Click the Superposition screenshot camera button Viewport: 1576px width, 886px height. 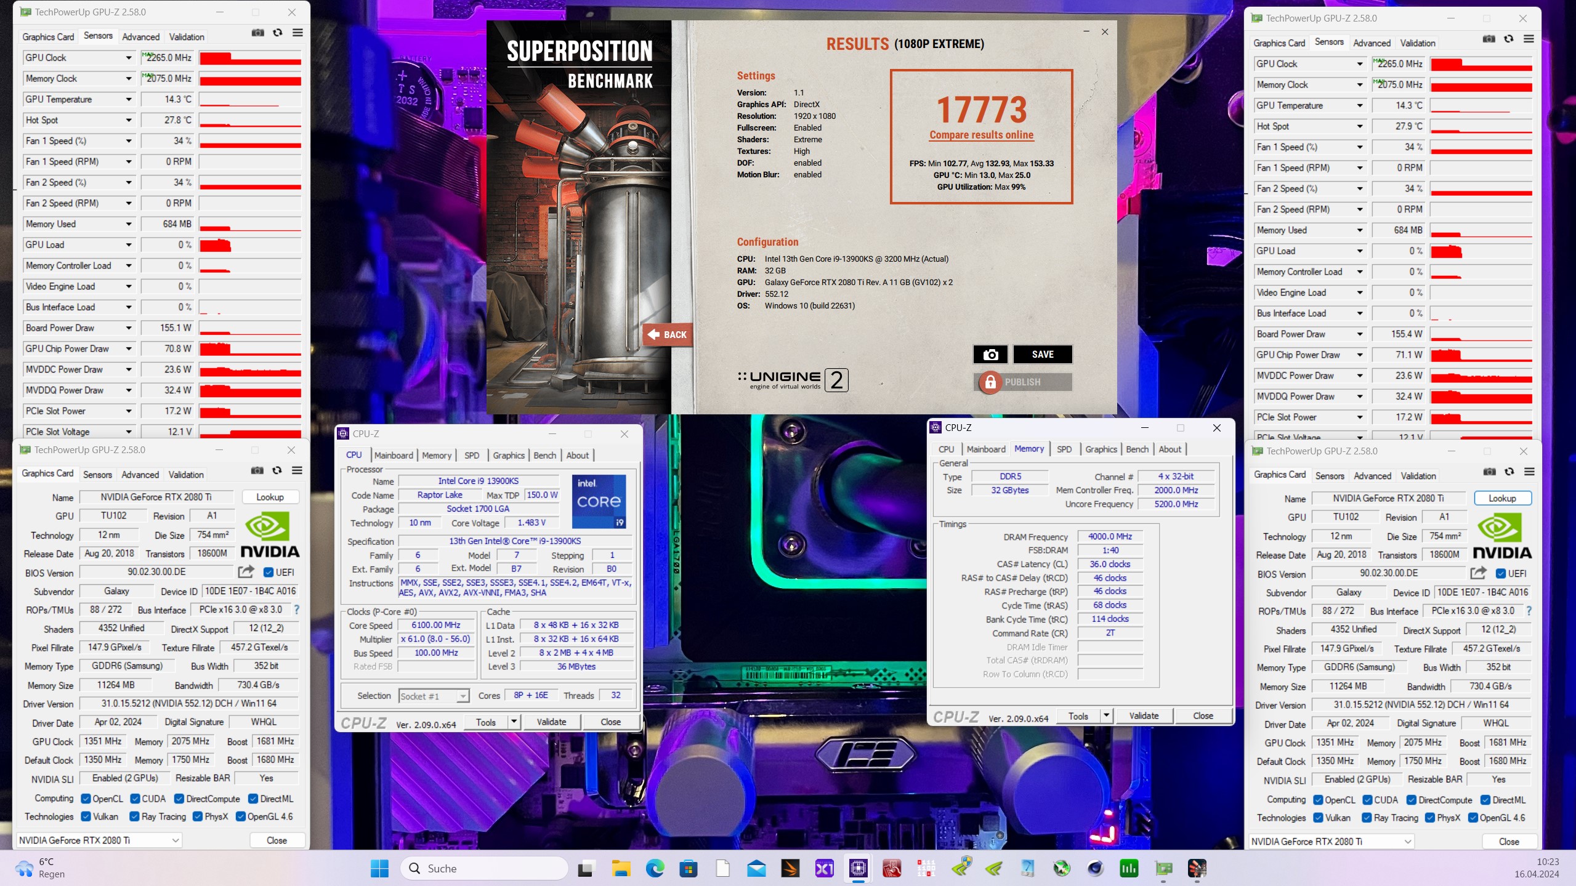tap(990, 355)
